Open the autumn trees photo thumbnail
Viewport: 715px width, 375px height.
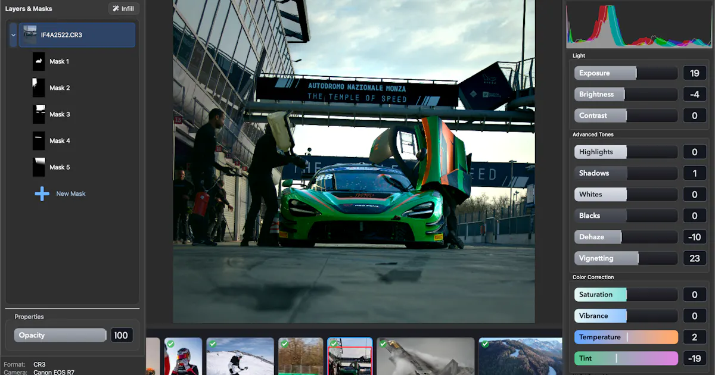301,357
